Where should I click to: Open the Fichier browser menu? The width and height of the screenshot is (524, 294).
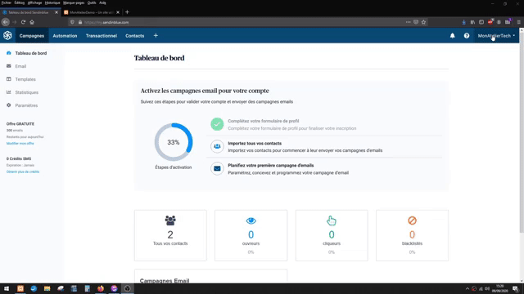tap(7, 2)
